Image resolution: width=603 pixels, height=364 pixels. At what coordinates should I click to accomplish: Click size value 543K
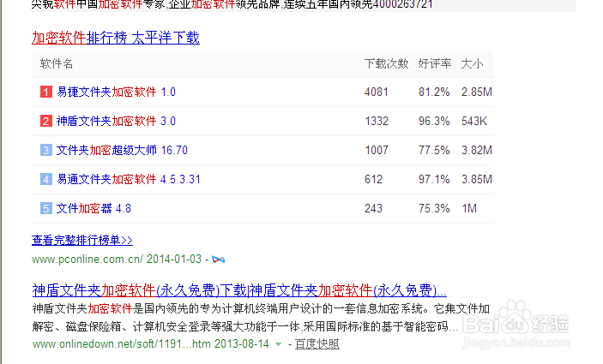[474, 122]
